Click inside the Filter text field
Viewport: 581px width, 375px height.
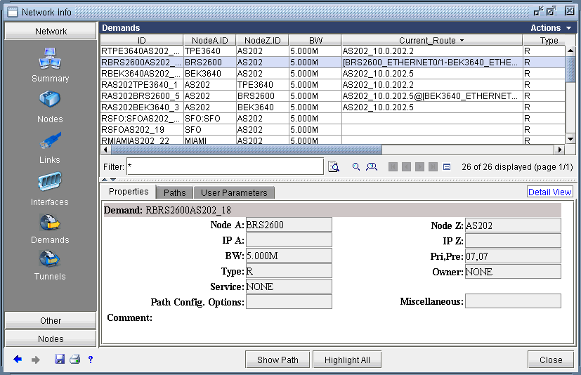click(225, 166)
